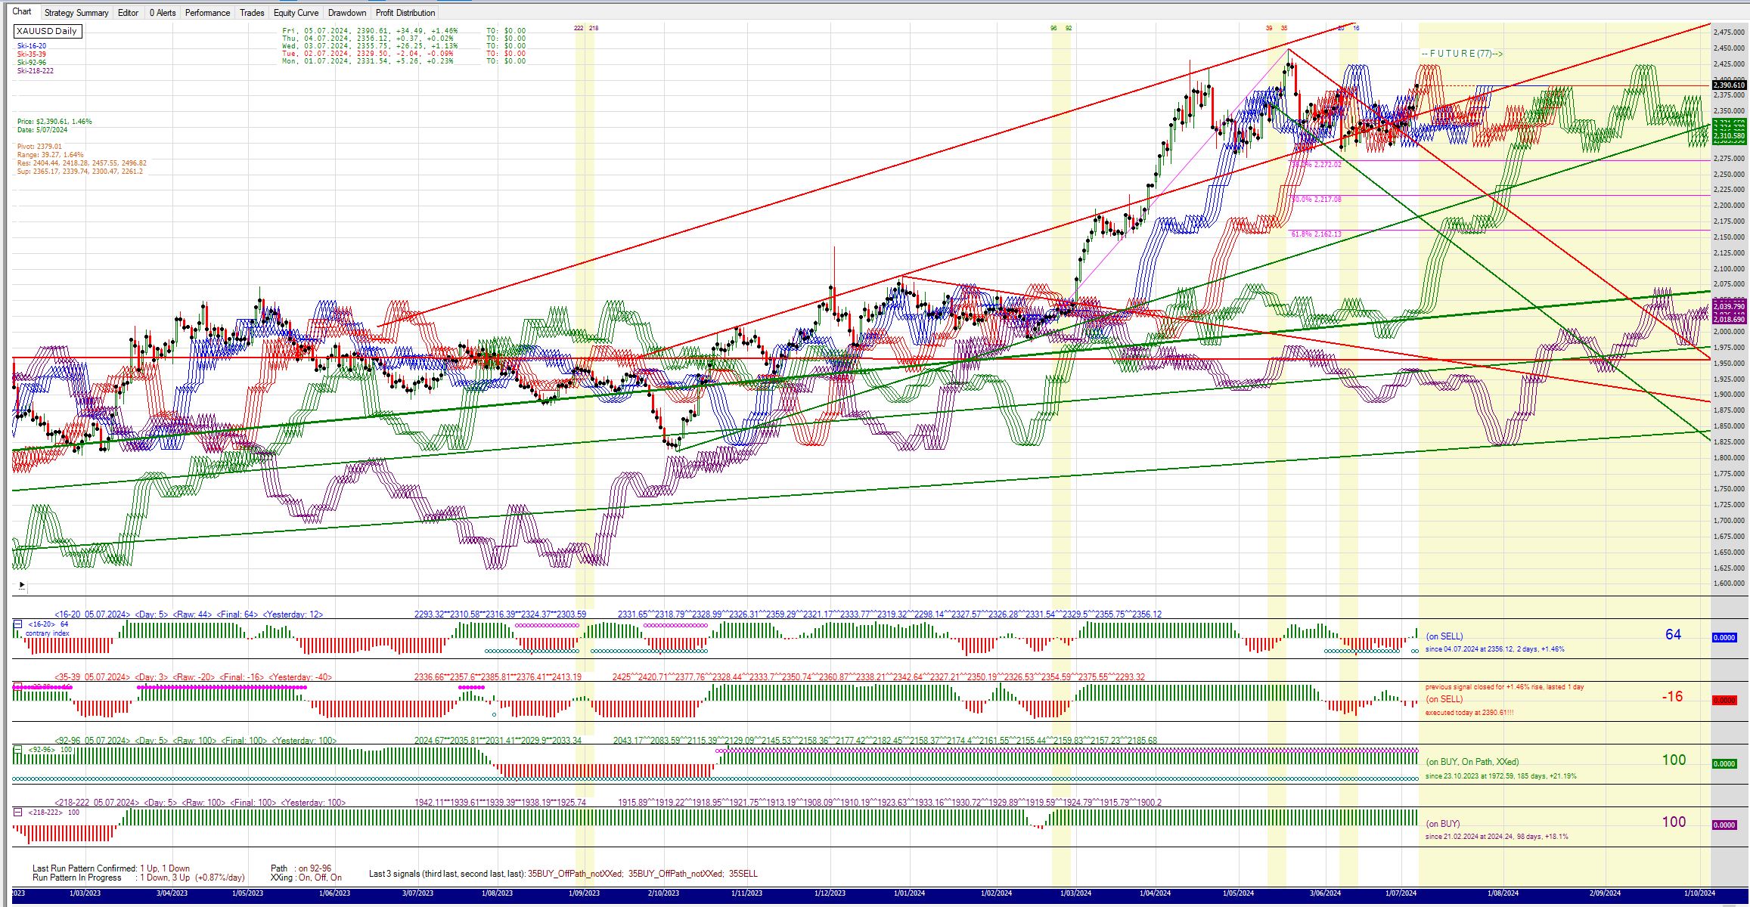This screenshot has width=1750, height=907.
Task: Collapse the 218-222 indicator pane
Action: point(17,812)
